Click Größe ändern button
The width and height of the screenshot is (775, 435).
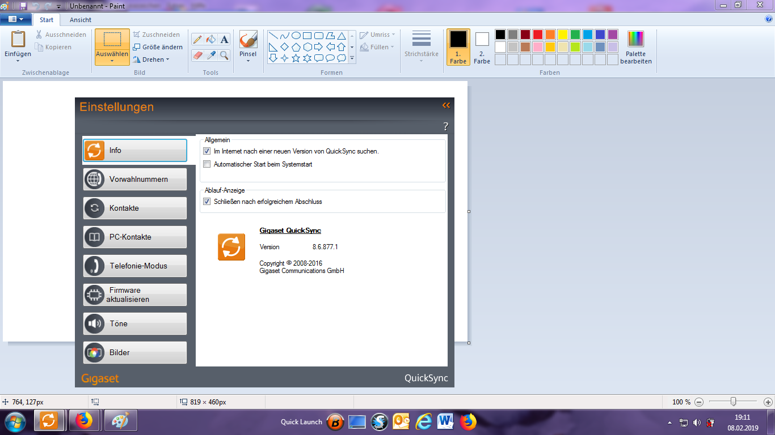tap(158, 47)
